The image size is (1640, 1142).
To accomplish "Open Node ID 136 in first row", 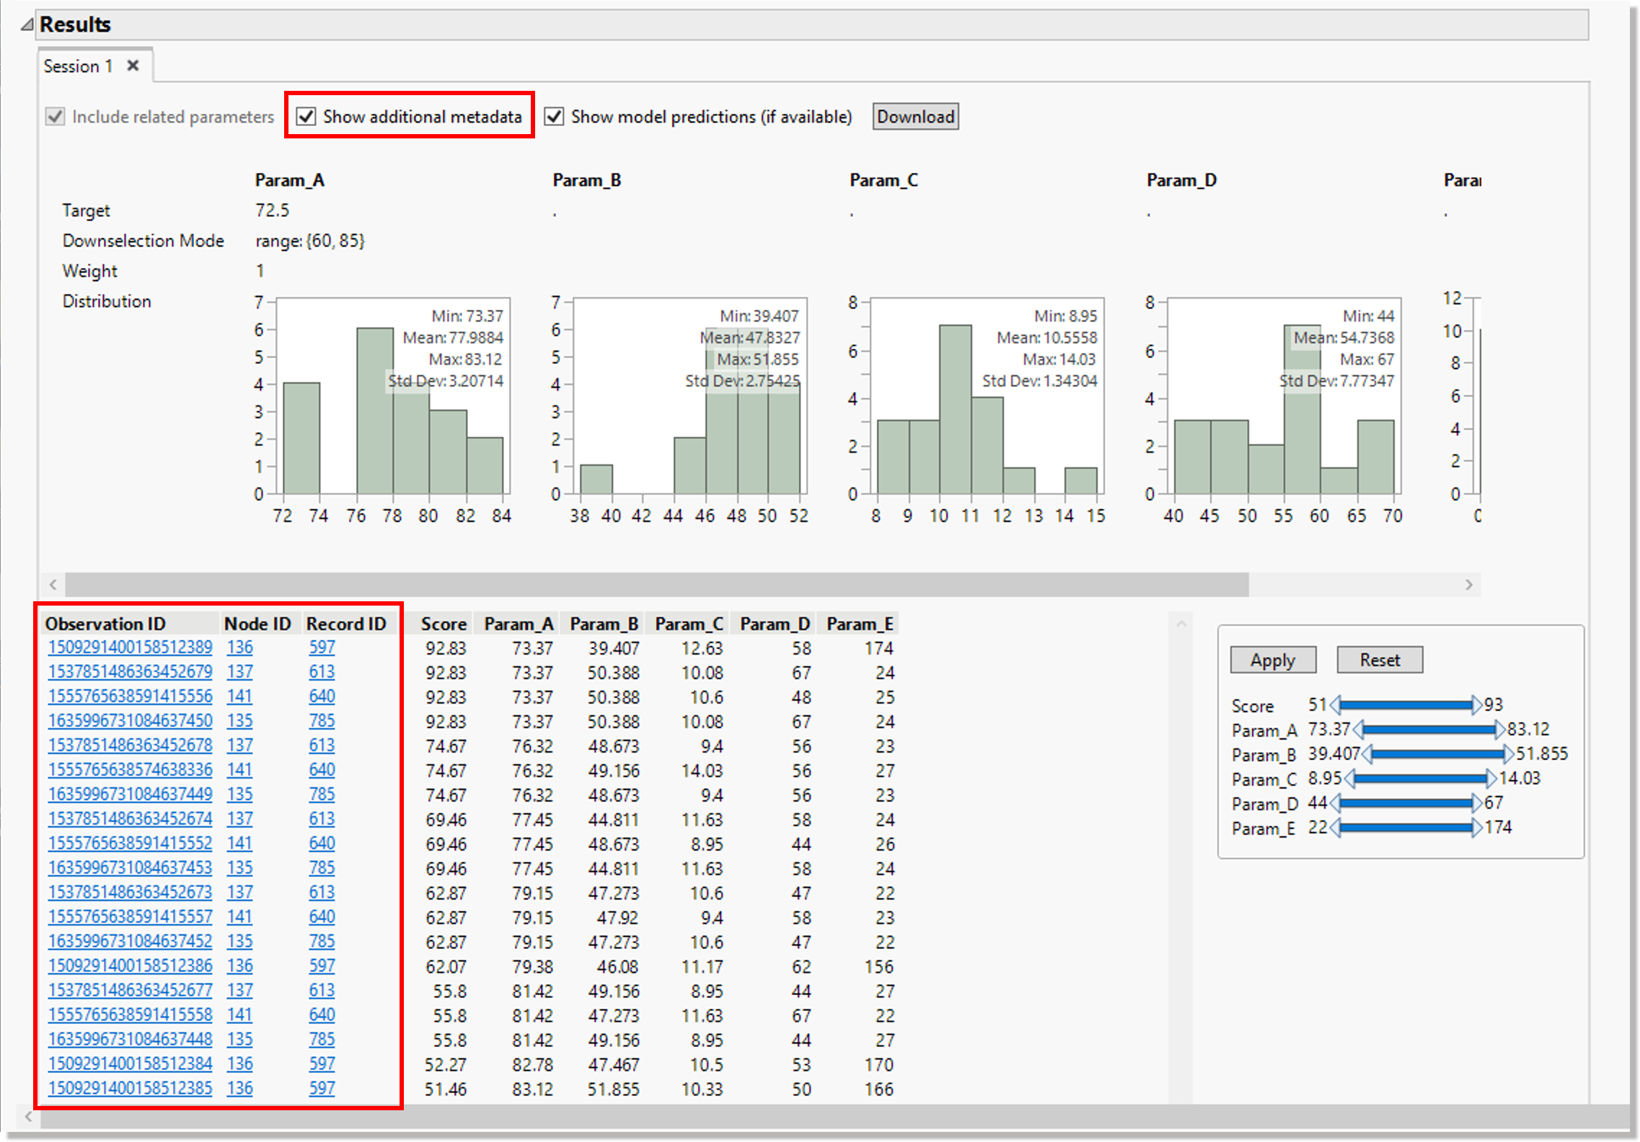I will click(240, 647).
